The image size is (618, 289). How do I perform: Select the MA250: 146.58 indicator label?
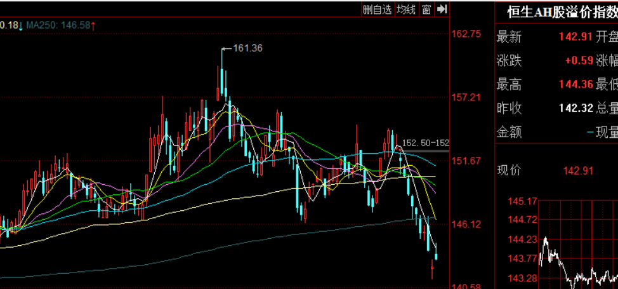(59, 25)
